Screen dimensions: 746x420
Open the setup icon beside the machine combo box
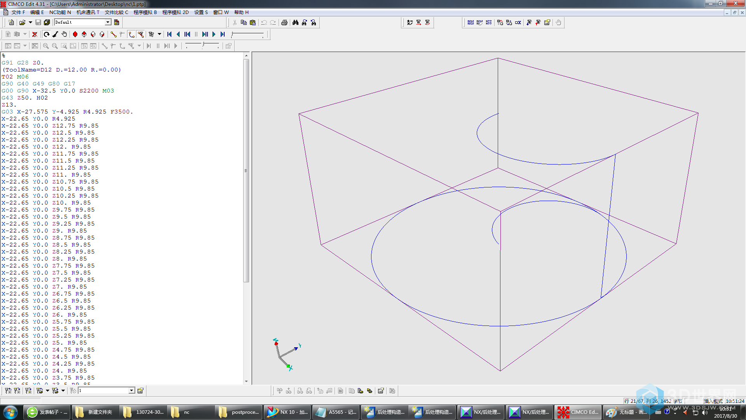pos(140,390)
